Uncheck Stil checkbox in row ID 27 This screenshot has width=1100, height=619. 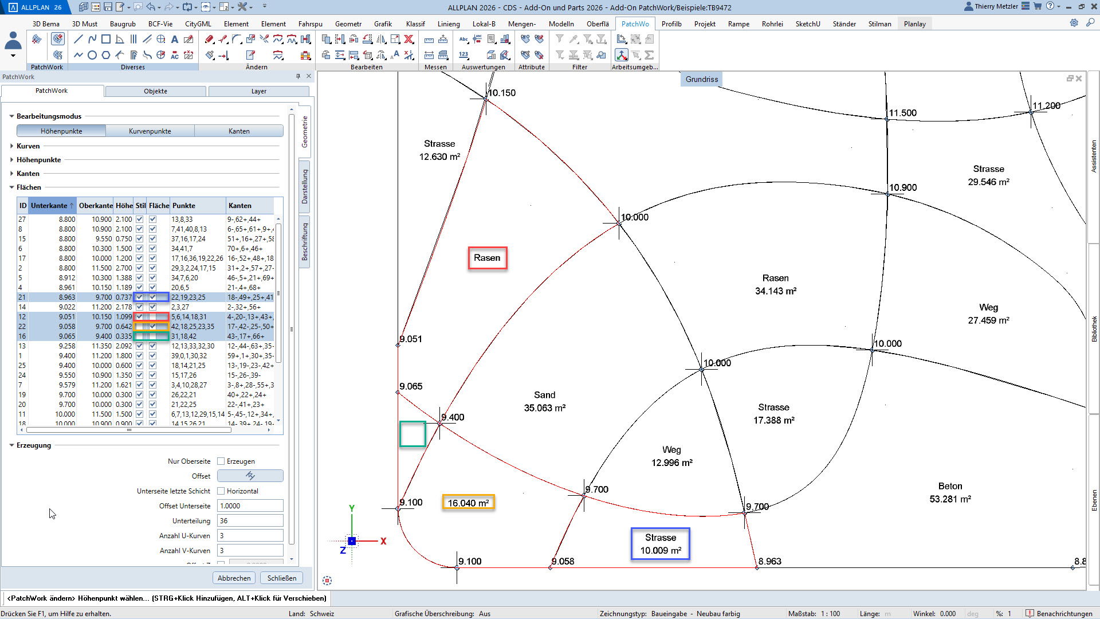pyautogui.click(x=139, y=219)
